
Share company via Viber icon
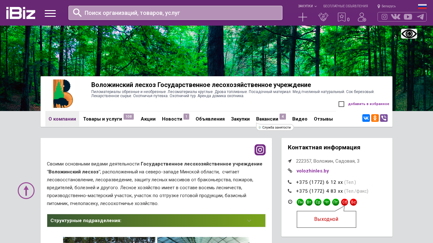(x=384, y=118)
